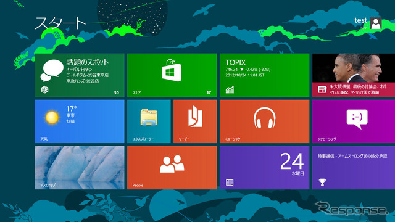Click the '17°' temperature text
This screenshot has height=222, width=395.
coord(72,109)
